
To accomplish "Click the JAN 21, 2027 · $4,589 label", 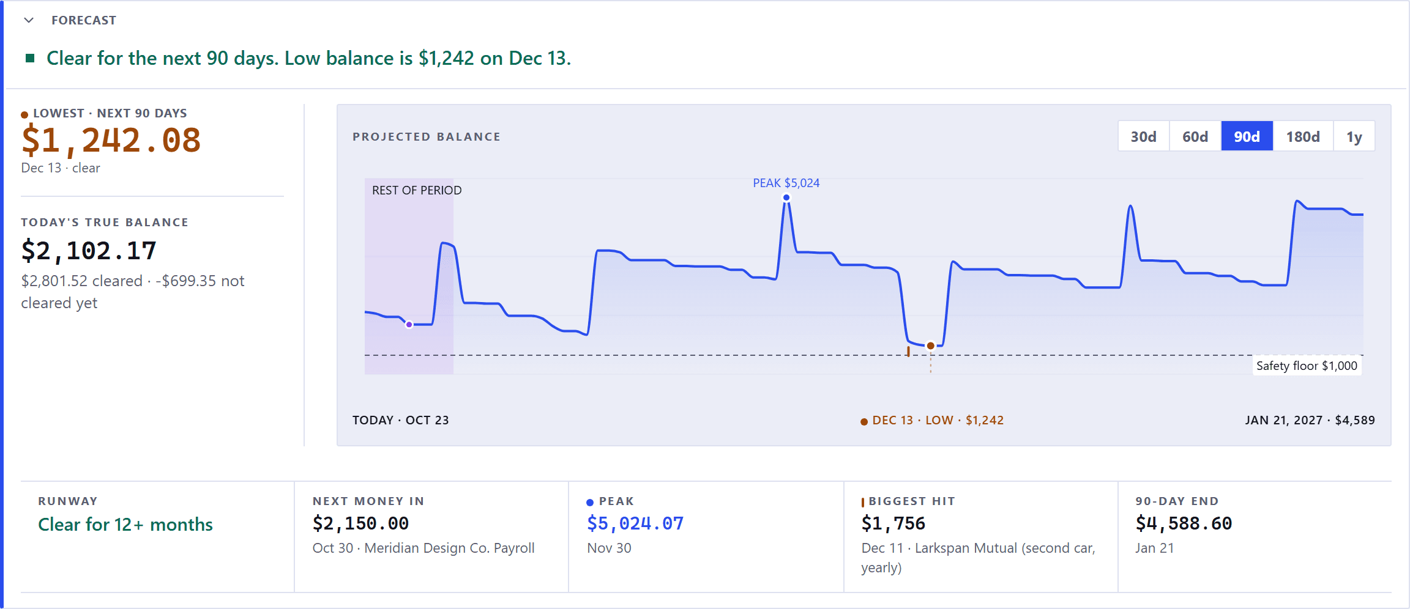I will point(1310,420).
